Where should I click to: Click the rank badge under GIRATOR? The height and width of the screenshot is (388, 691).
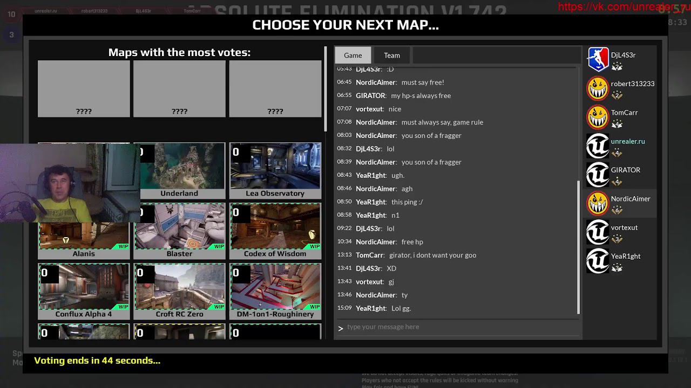pyautogui.click(x=617, y=182)
